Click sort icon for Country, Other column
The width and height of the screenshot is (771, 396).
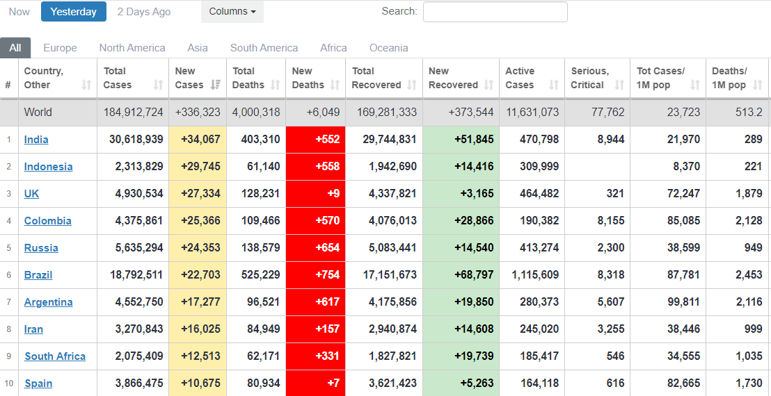(87, 85)
